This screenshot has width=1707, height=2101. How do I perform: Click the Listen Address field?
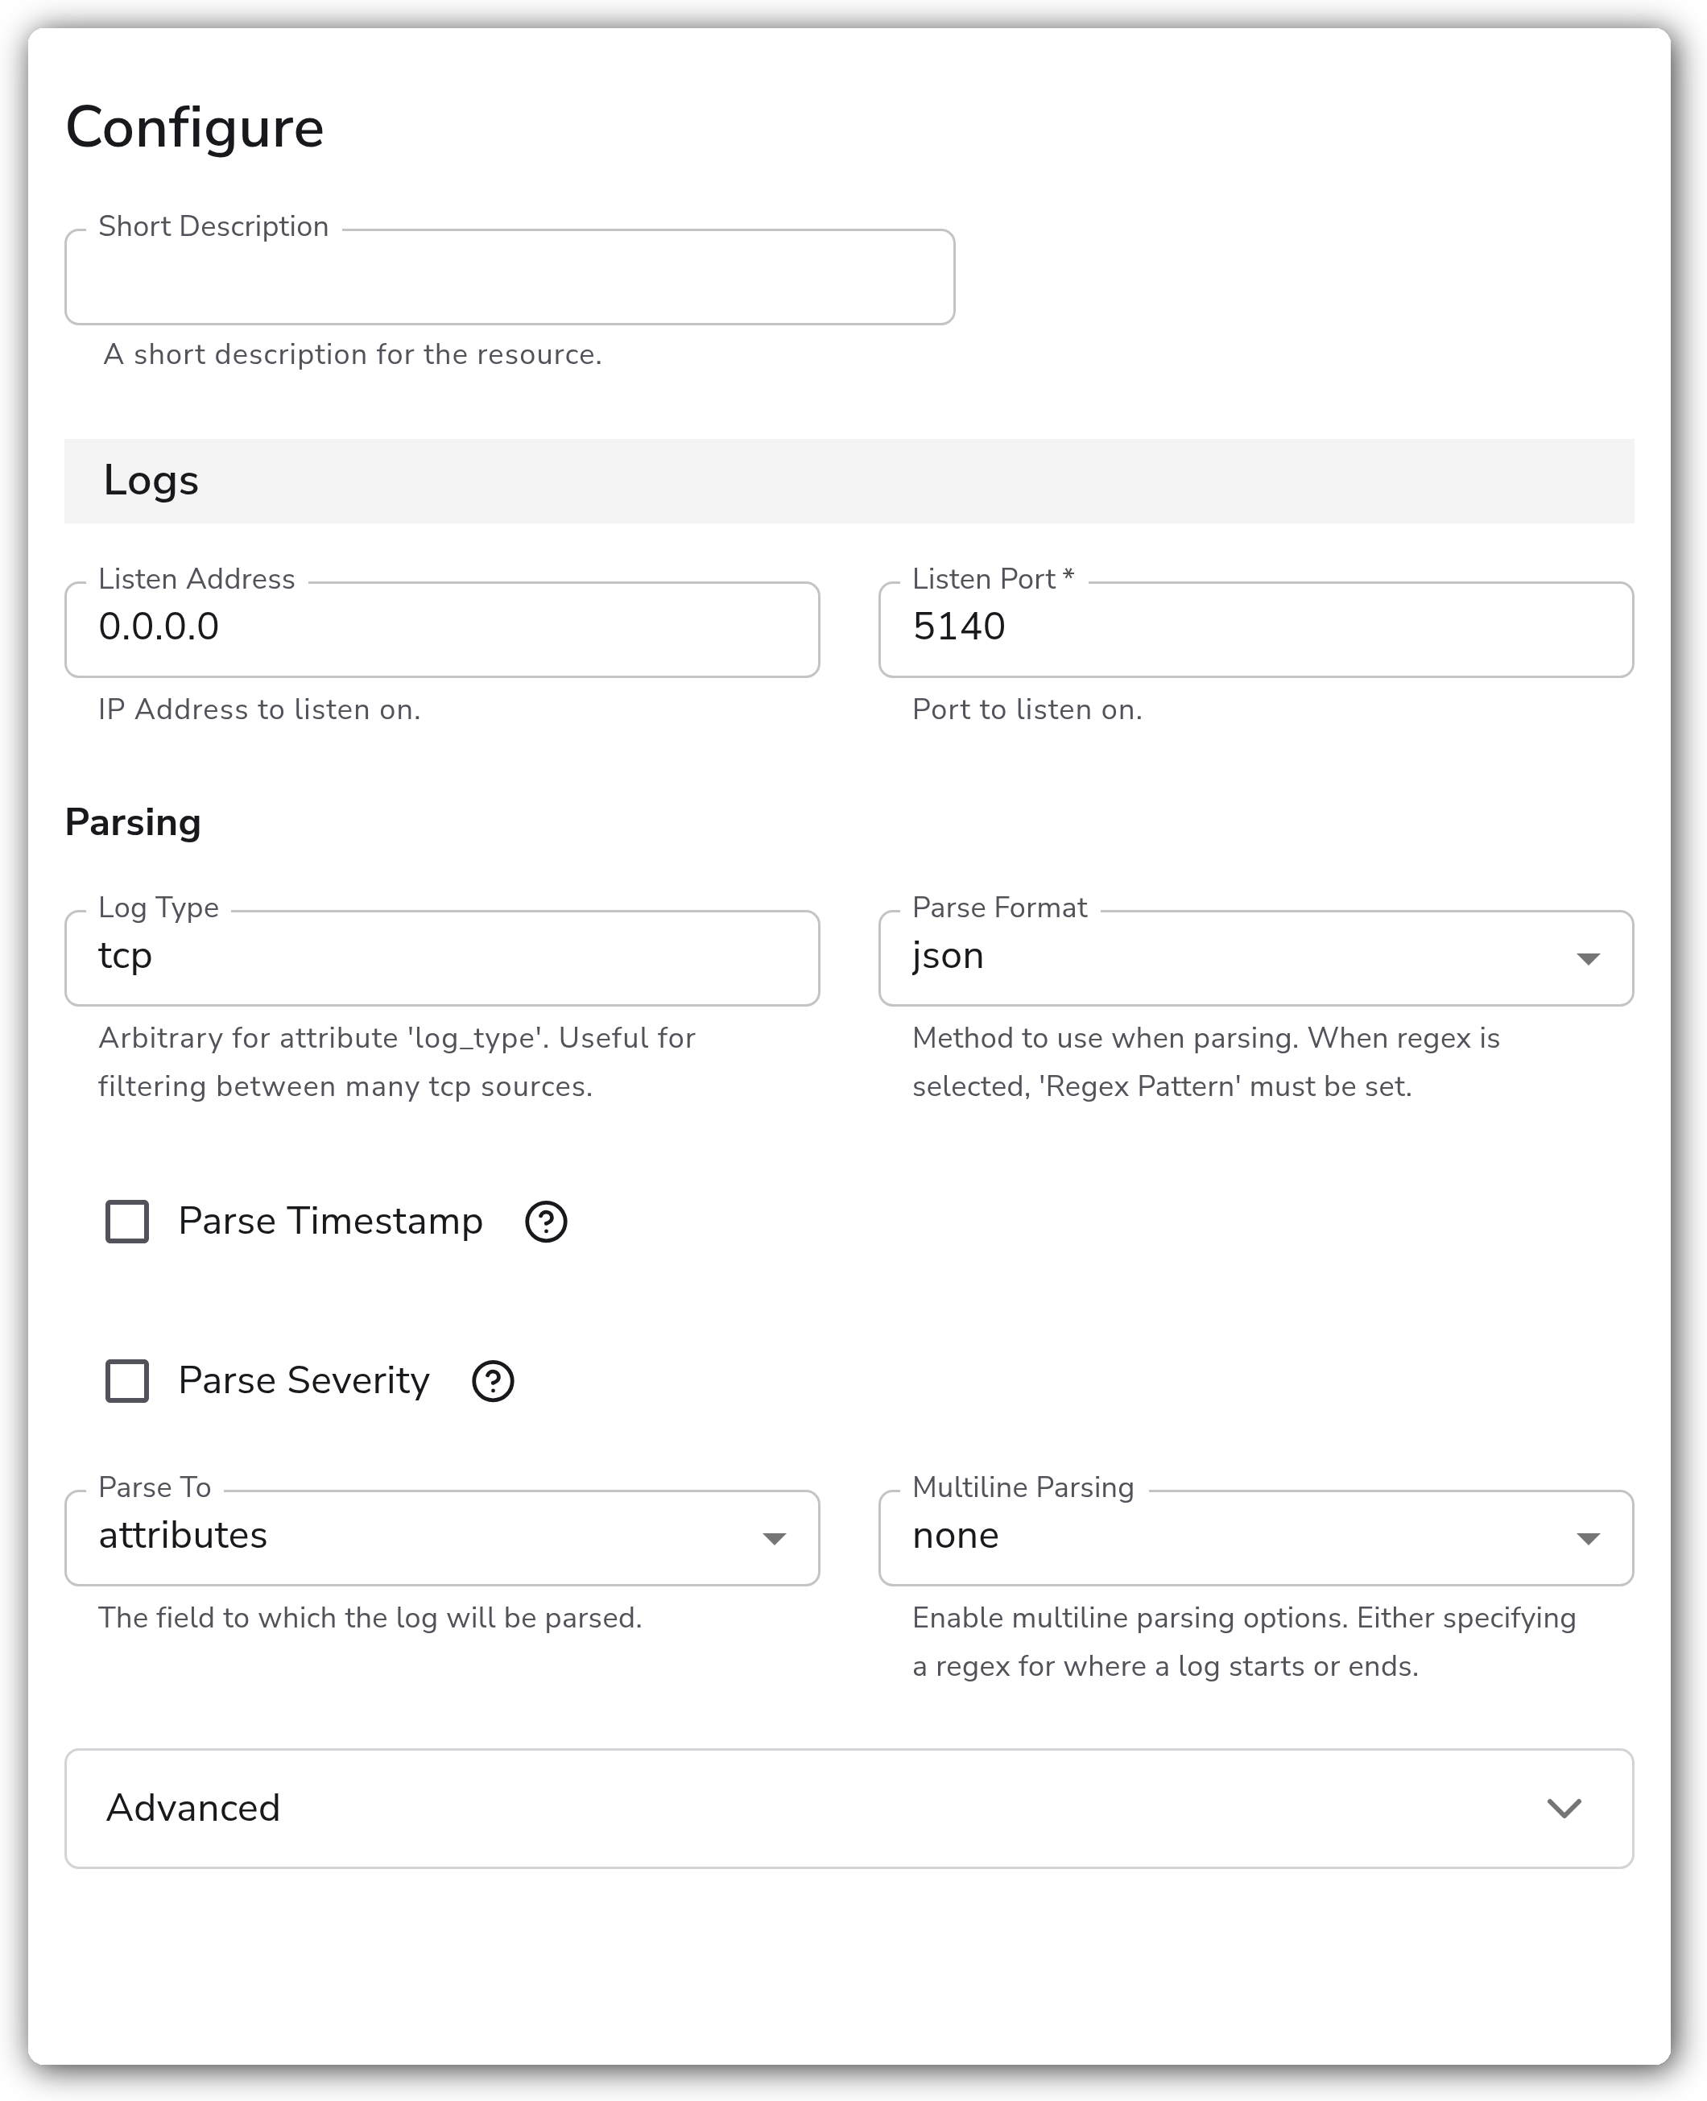(441, 629)
